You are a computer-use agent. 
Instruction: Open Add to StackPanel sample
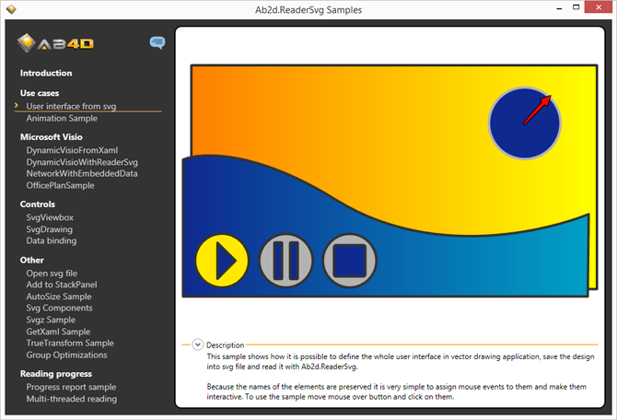62,285
